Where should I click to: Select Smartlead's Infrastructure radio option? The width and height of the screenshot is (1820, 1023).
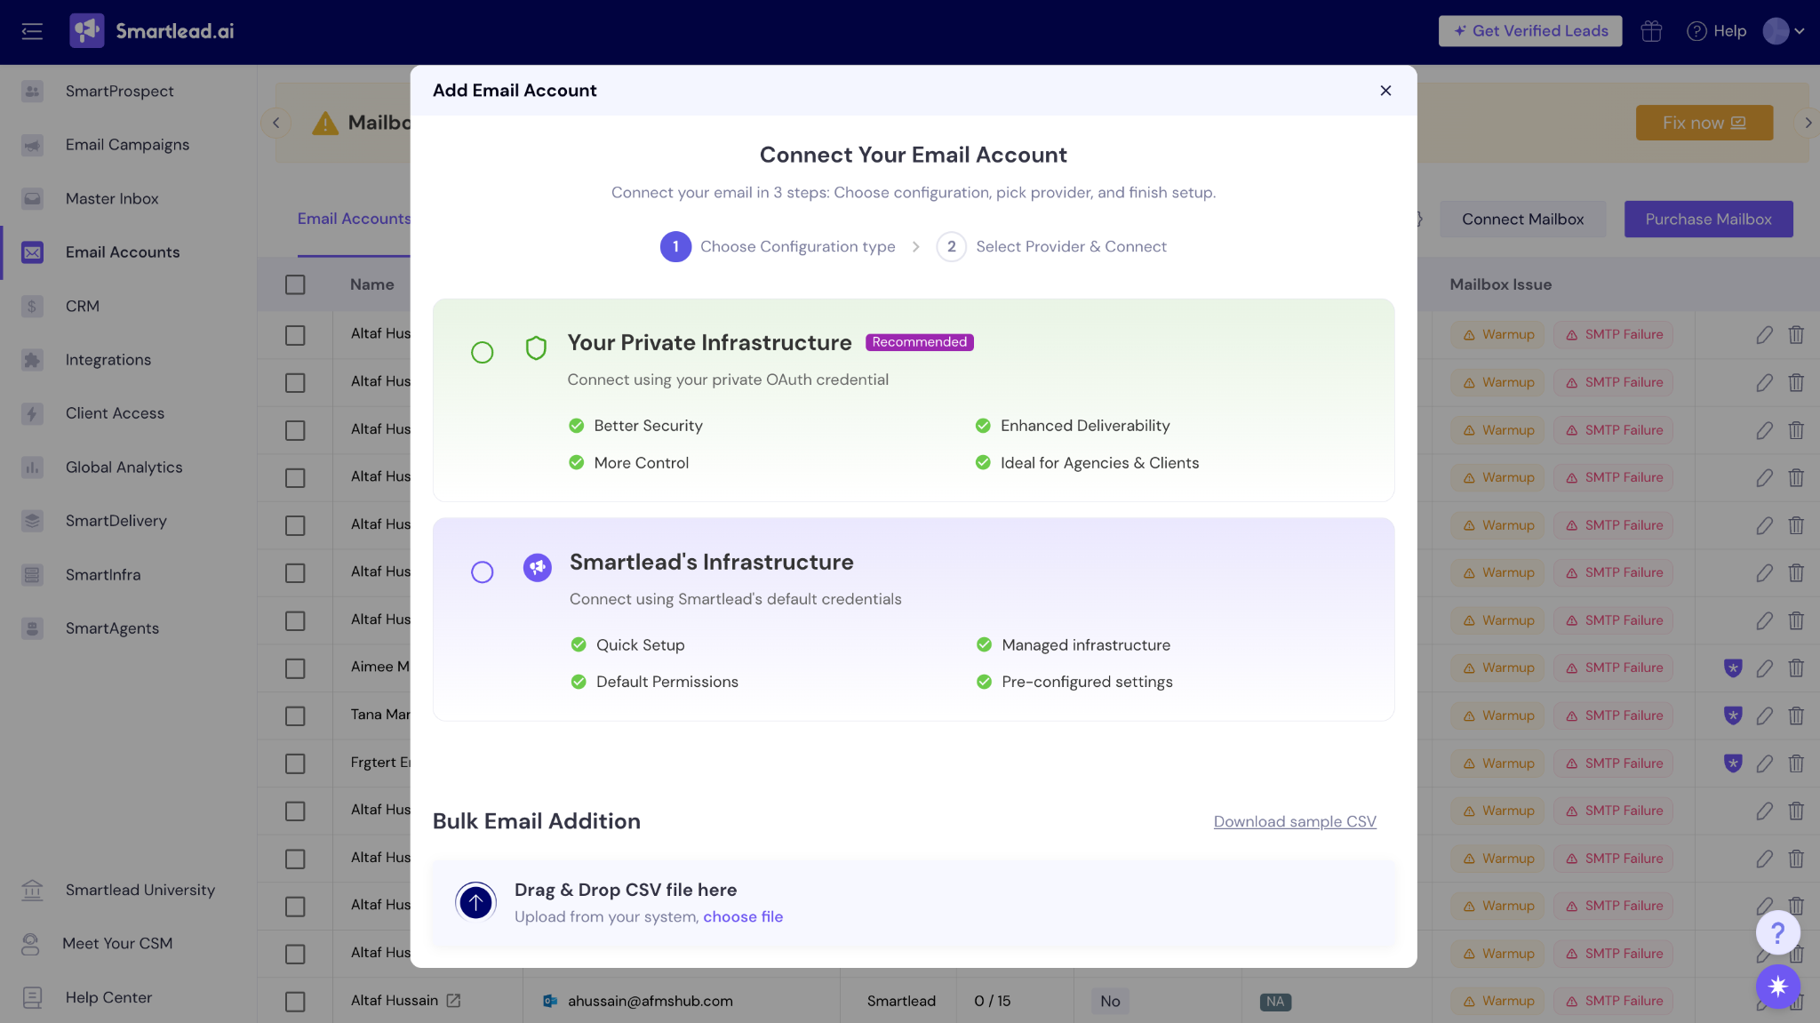482,572
